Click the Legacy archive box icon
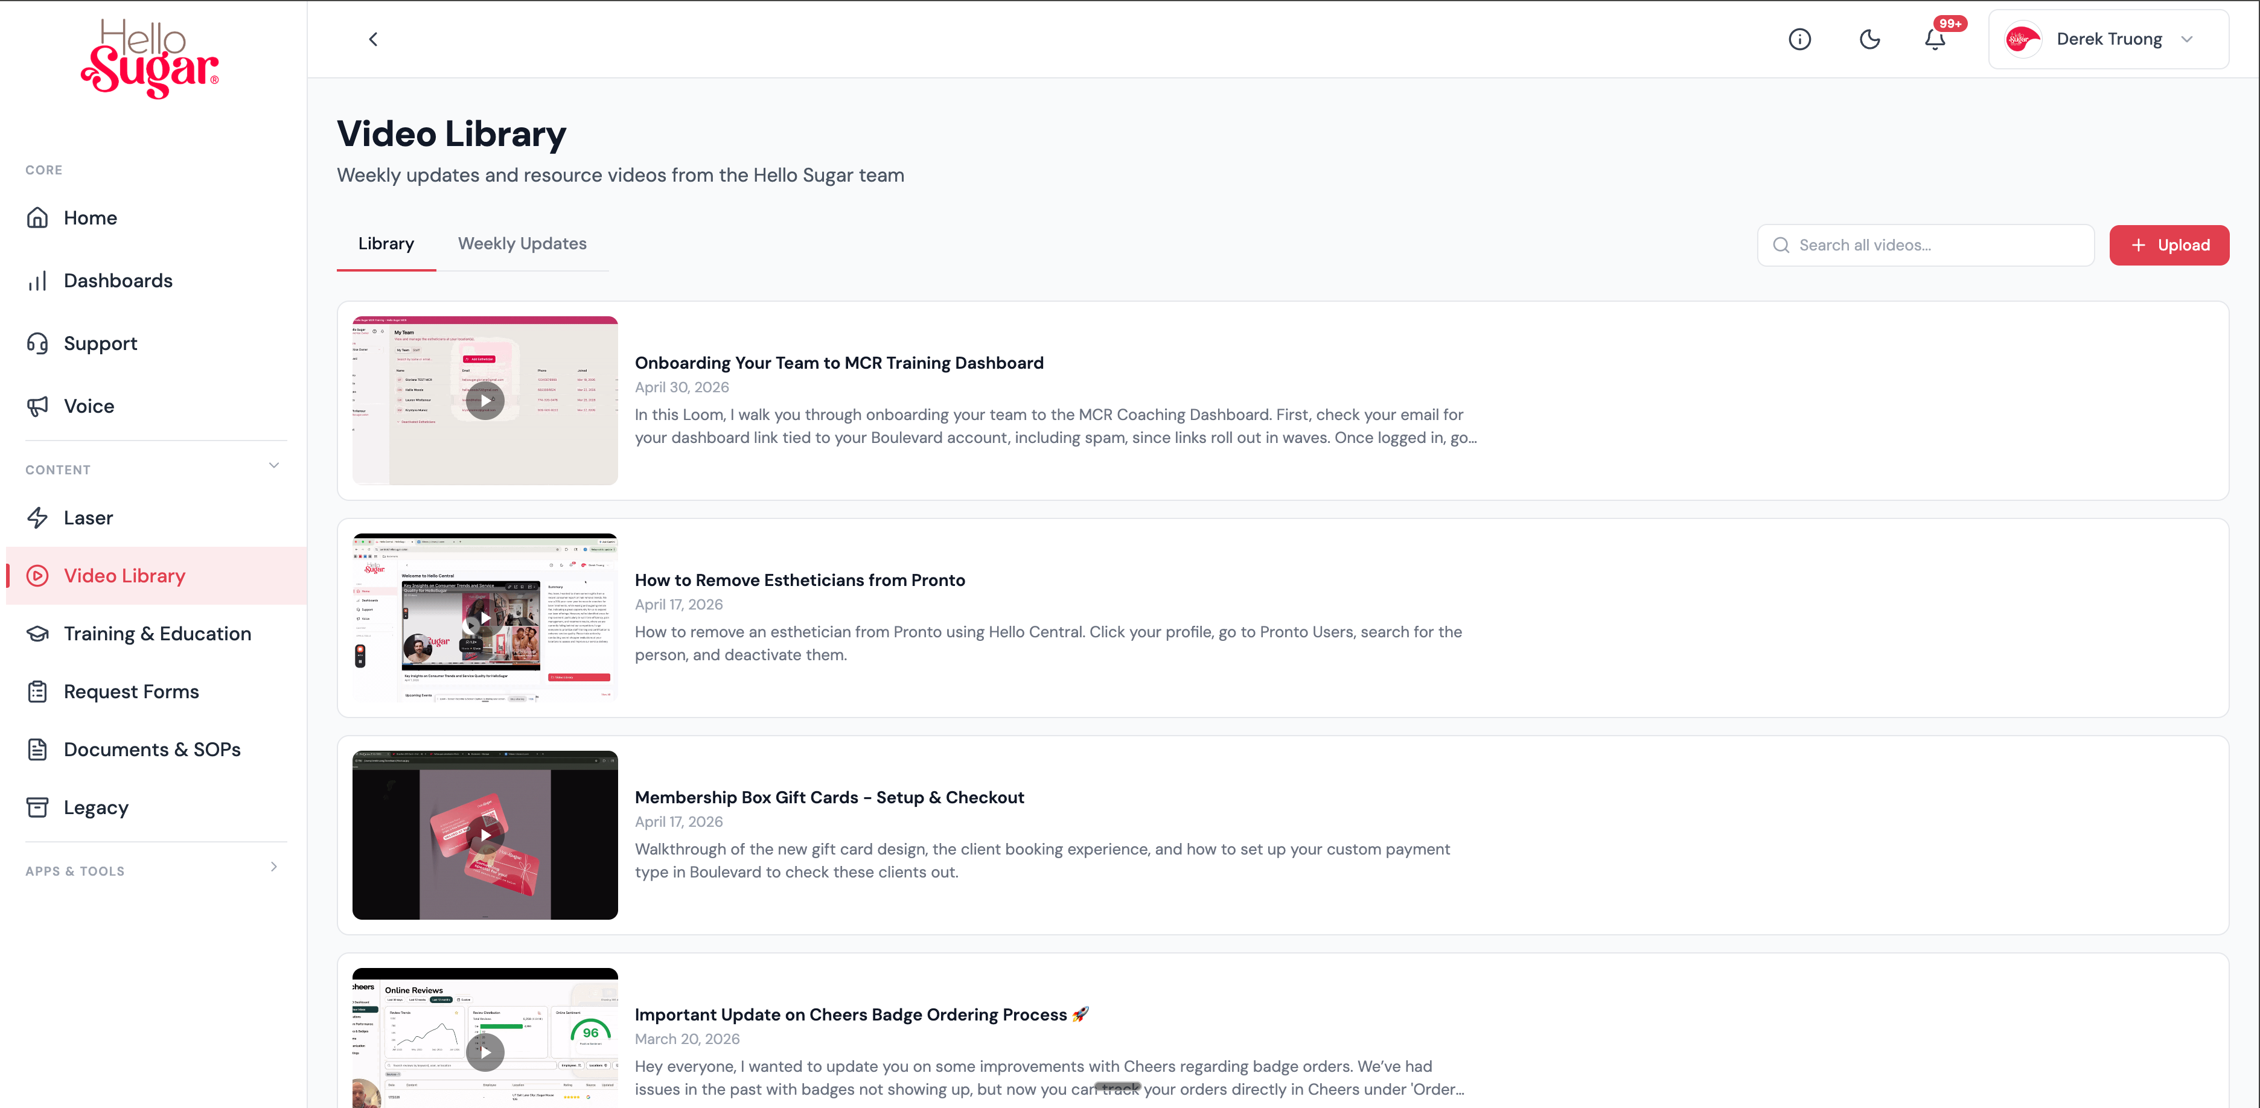The height and width of the screenshot is (1108, 2260). 37,807
